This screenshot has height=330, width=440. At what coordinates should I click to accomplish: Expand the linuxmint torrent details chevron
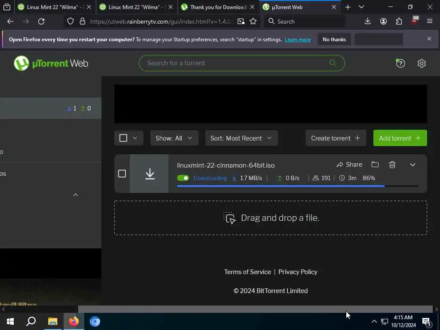412,165
